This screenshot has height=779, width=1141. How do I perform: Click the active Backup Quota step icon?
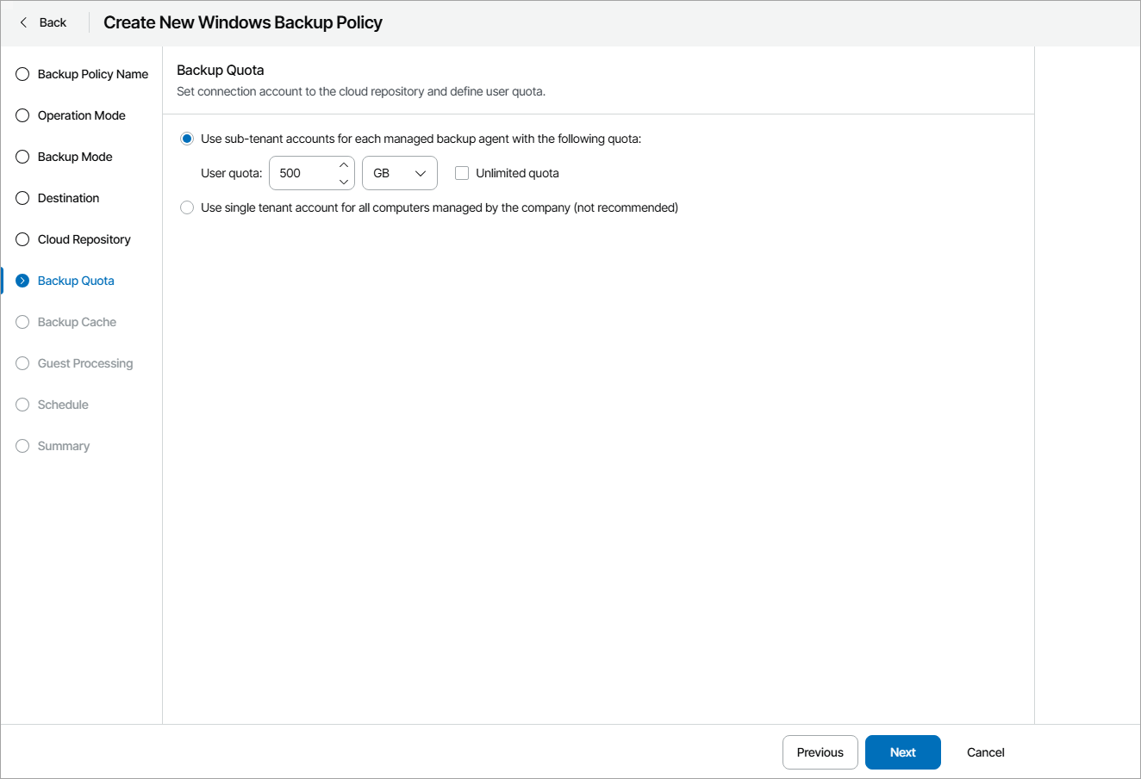(x=22, y=281)
